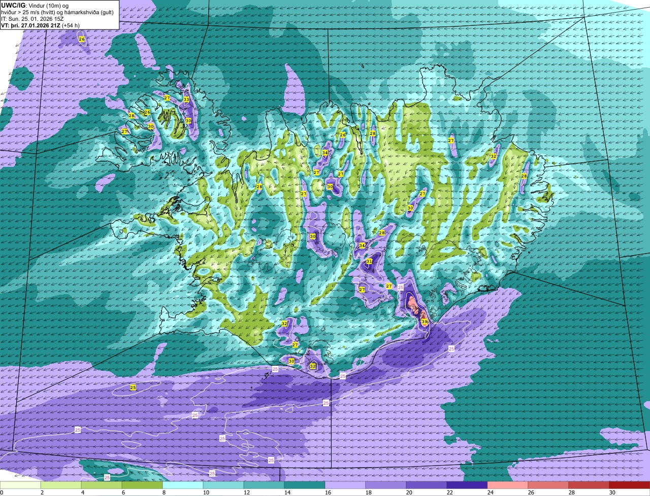
Task: Select the yellow 33 gust label
Action: click(x=186, y=99)
